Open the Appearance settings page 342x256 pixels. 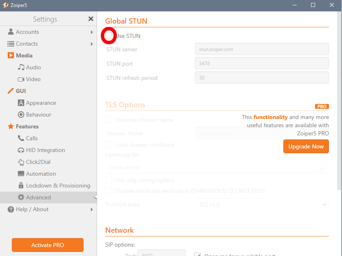point(41,103)
